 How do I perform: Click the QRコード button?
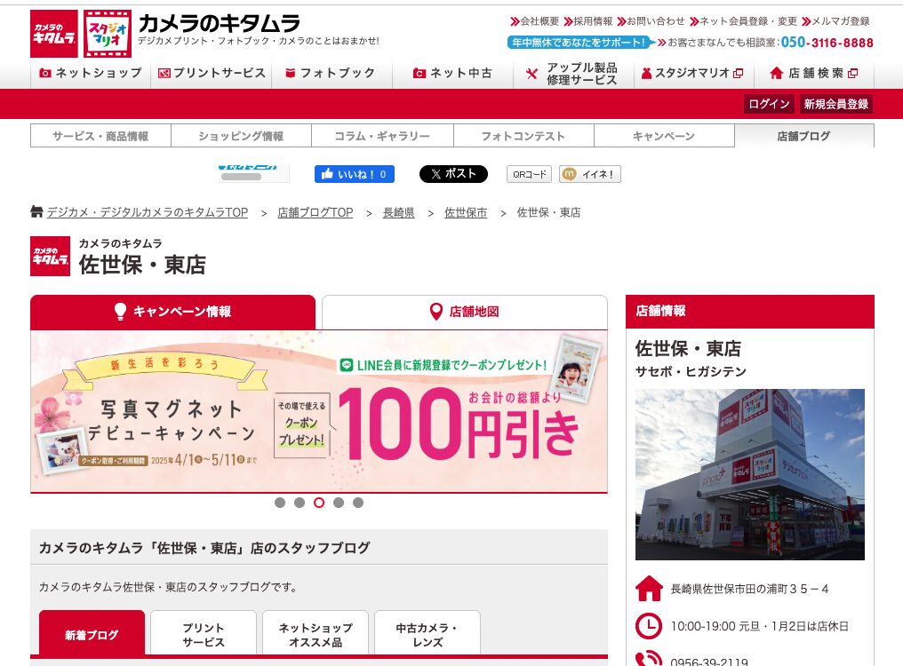529,174
